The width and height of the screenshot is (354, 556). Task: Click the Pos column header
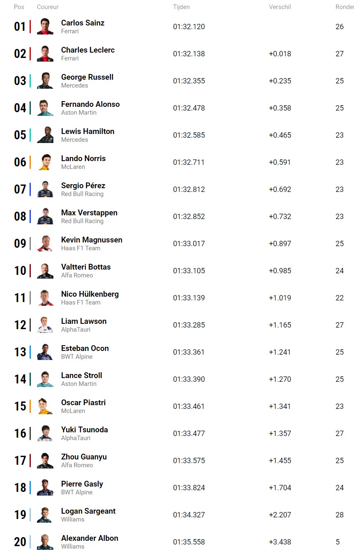point(19,7)
